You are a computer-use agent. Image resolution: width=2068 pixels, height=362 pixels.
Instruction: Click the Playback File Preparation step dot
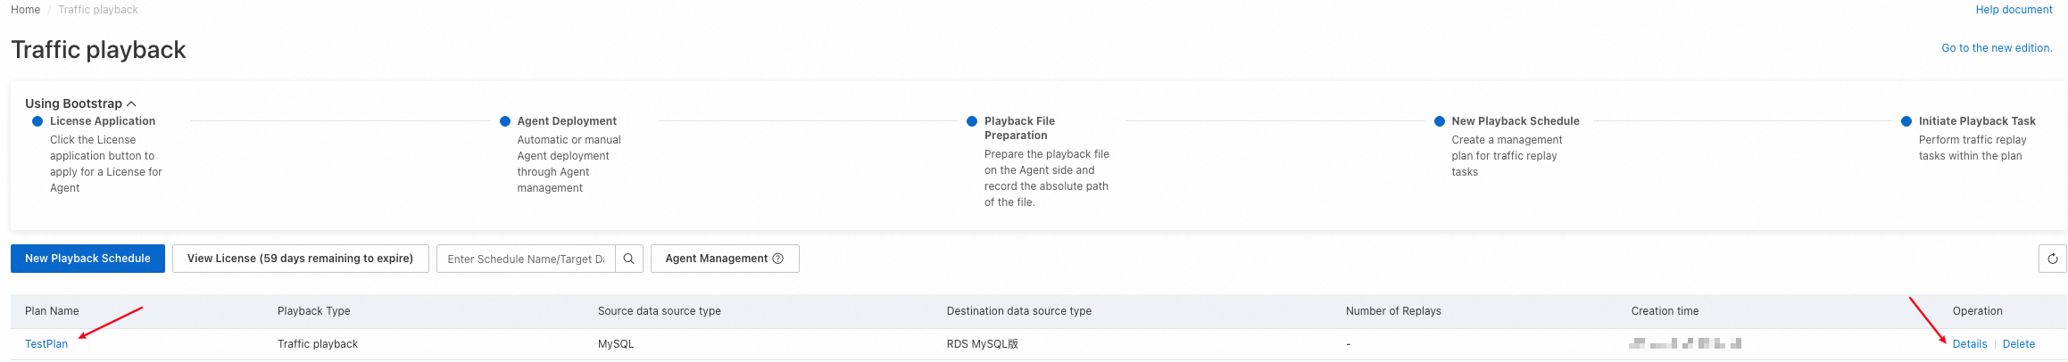[x=972, y=121]
